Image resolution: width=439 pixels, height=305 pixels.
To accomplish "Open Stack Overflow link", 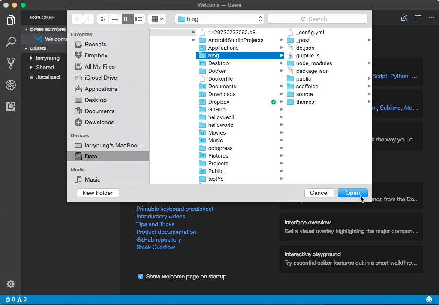I will (156, 247).
